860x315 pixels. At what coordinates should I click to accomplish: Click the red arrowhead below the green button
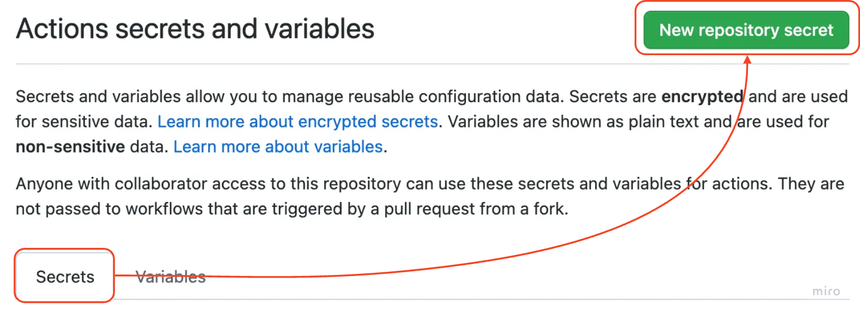[747, 59]
